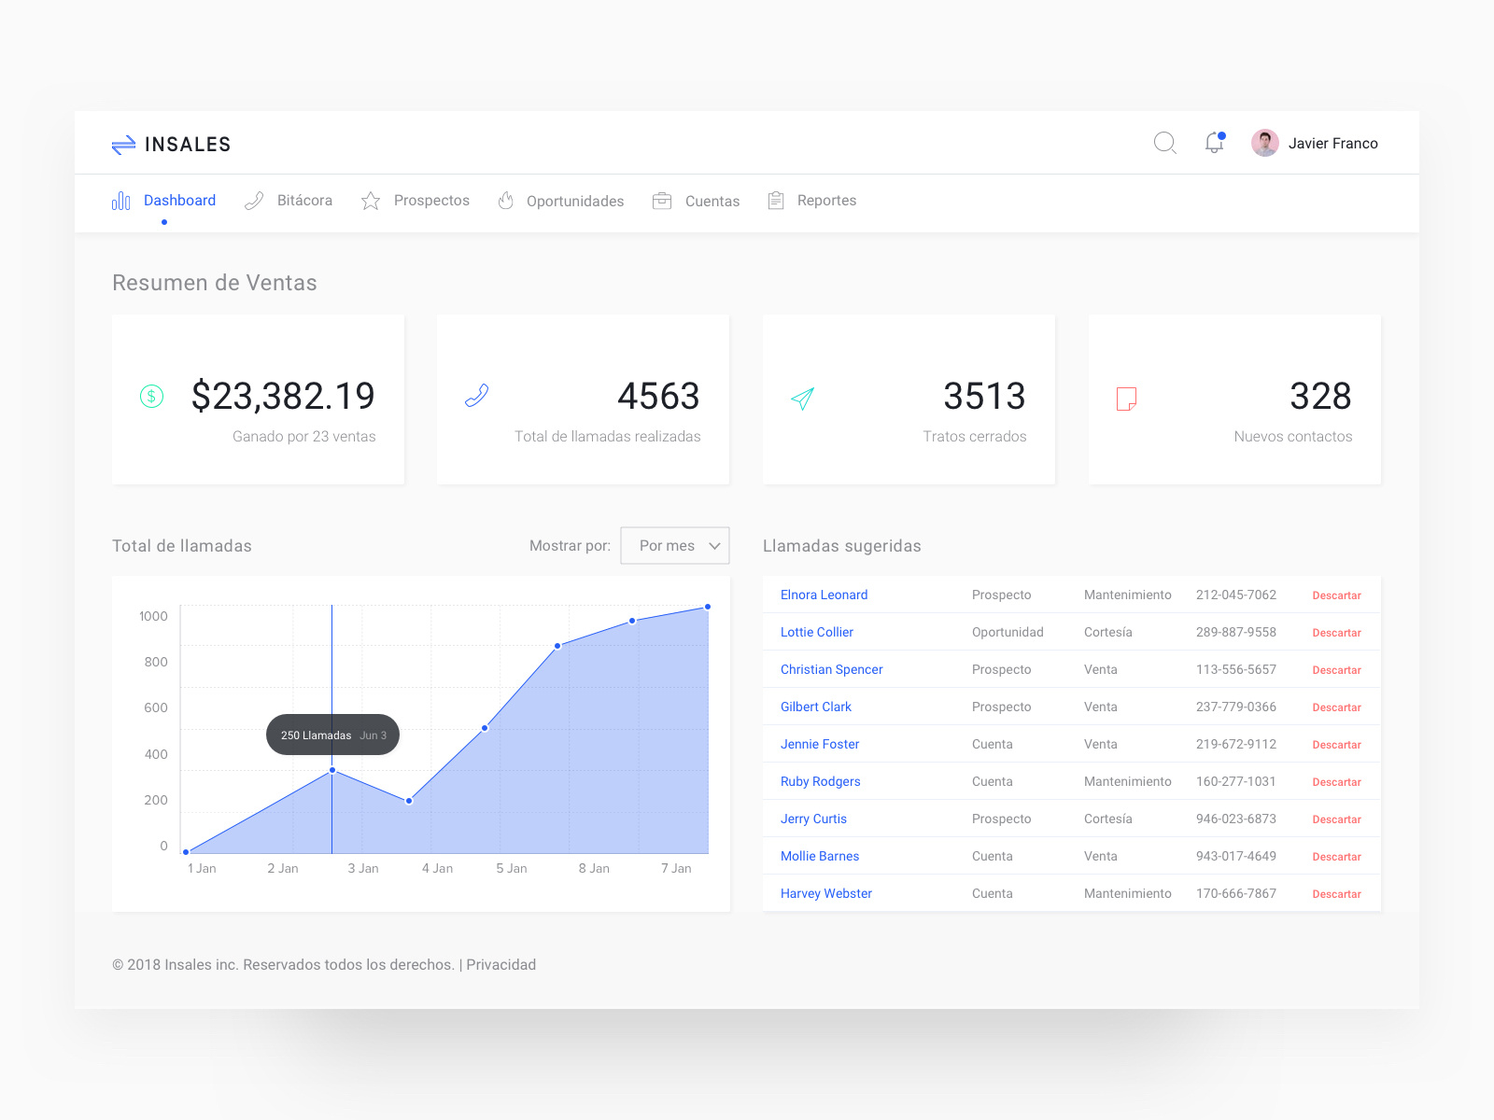Switch to the Dashboard tab
The image size is (1494, 1120).
(x=179, y=200)
